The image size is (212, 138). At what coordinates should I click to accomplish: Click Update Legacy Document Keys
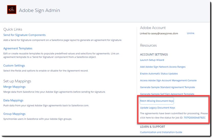(x=158, y=108)
